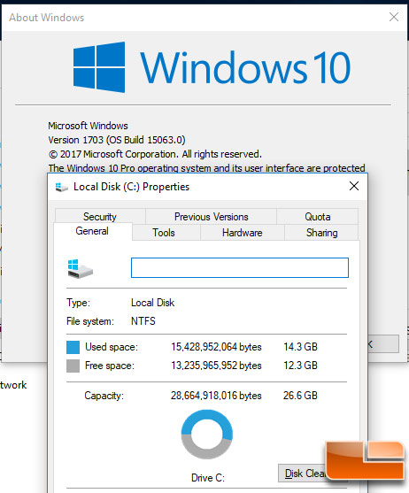The height and width of the screenshot is (493, 409).
Task: Click the Drive C: label under chart
Action: (208, 478)
